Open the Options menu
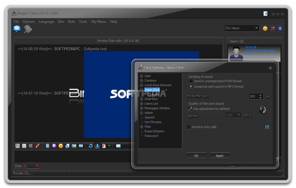The width and height of the screenshot is (296, 188). coord(29,22)
